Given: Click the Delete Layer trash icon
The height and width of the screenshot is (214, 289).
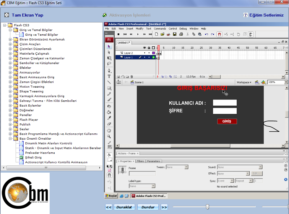Looking at the screenshot, I should (x=132, y=77).
